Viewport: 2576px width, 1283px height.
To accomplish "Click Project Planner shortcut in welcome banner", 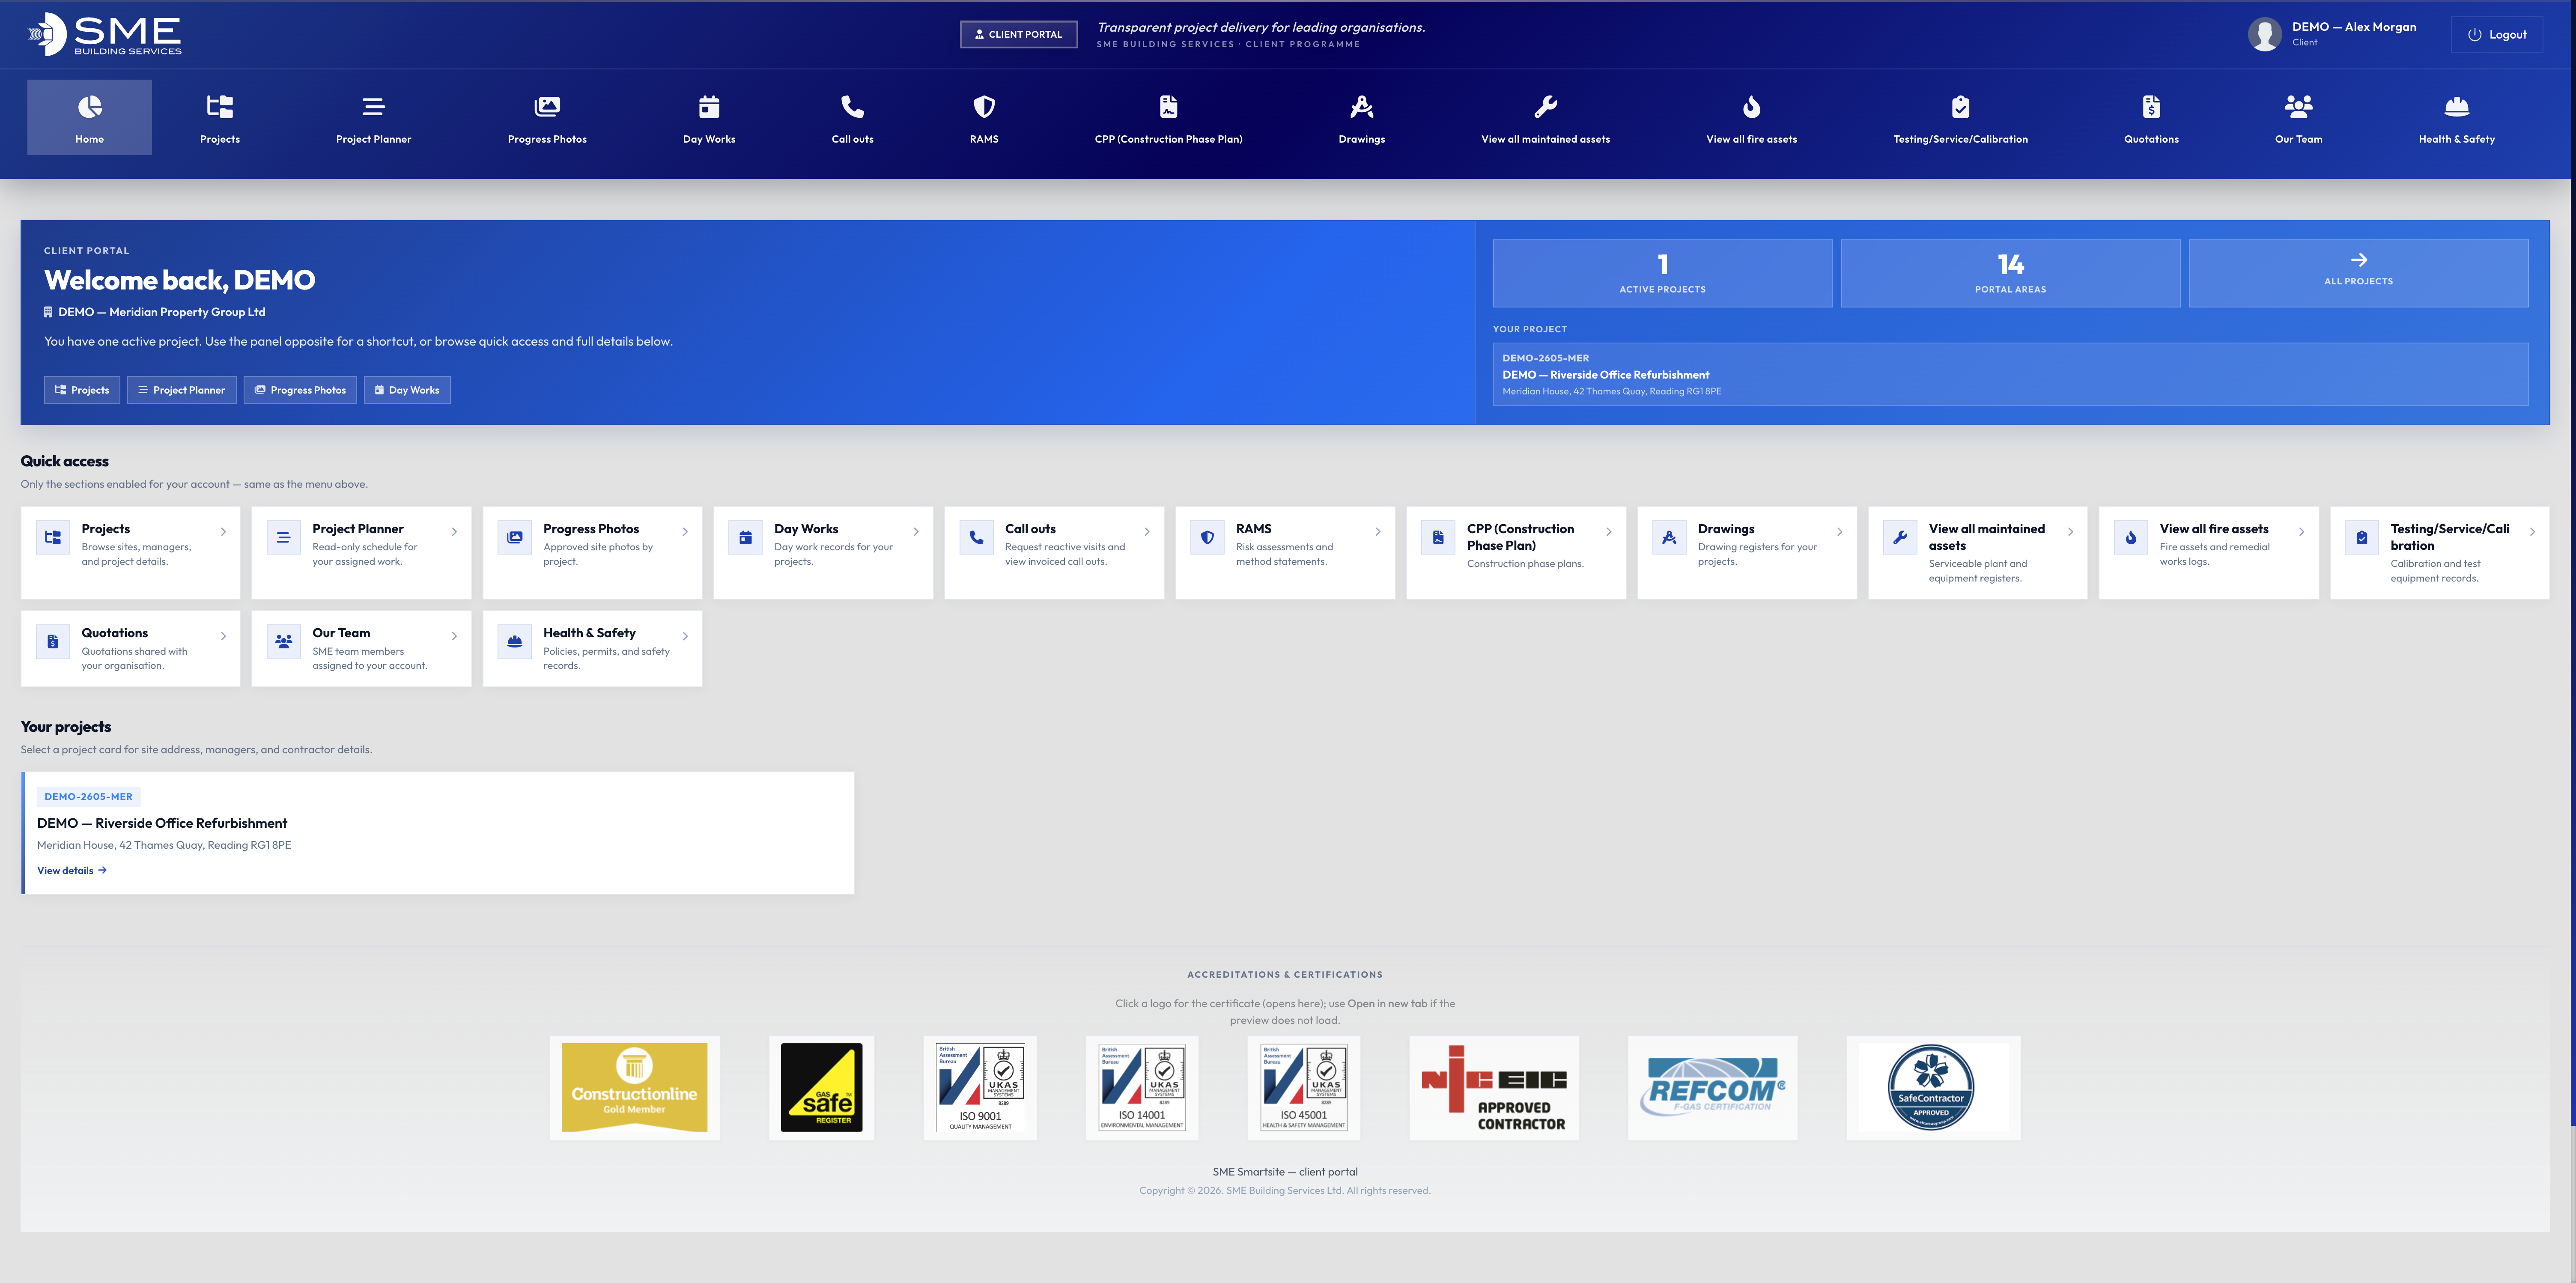I will tap(181, 390).
